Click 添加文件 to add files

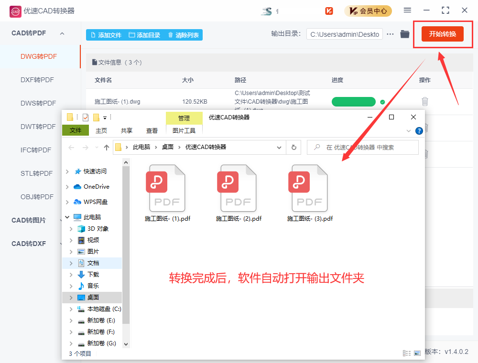[x=107, y=35]
